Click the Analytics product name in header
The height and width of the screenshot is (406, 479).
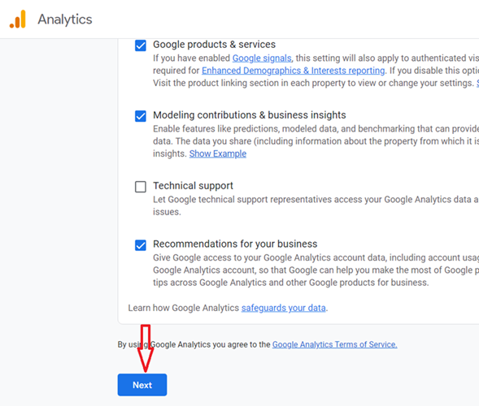[65, 19]
